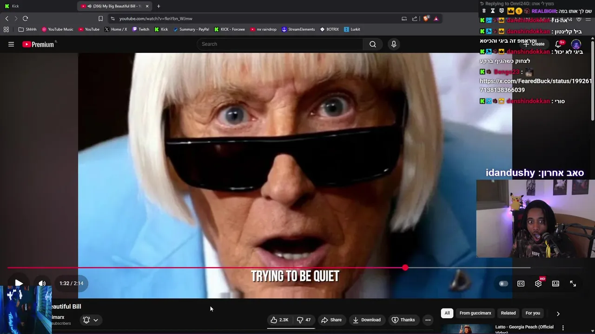Go to YouTube Premium home logo

[38, 44]
